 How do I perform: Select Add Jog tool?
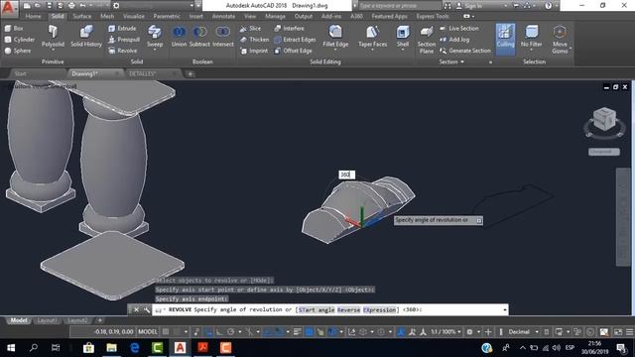click(x=454, y=40)
